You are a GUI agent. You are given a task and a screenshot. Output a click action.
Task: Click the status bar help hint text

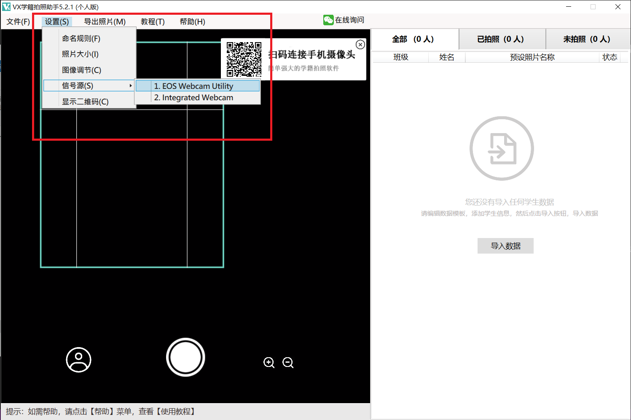click(x=101, y=411)
